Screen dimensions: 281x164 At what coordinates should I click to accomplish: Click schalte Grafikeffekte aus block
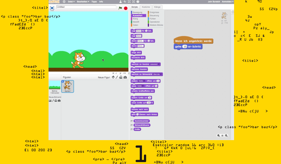tap(143, 91)
